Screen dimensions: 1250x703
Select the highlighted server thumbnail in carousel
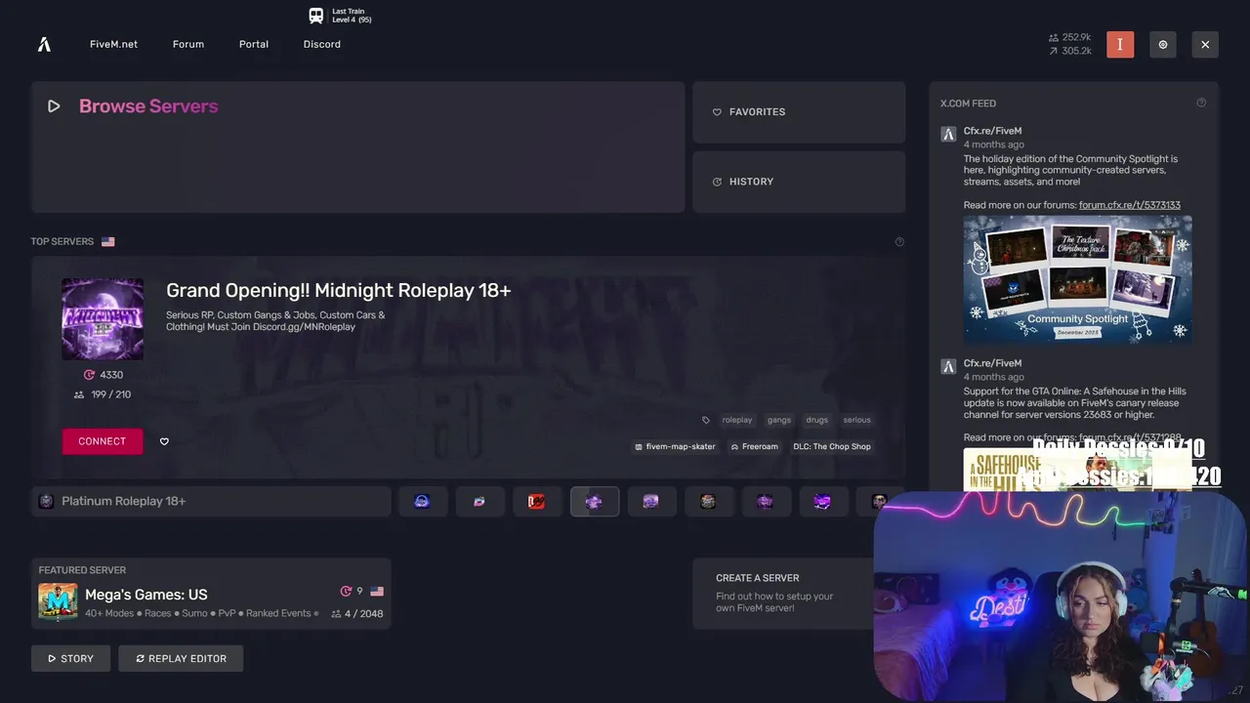[x=595, y=501]
